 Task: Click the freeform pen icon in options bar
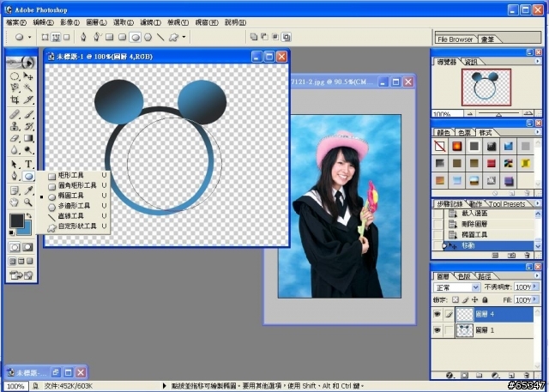click(x=97, y=37)
